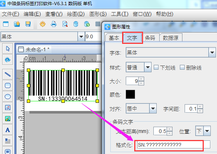
Task: Open the 样式 style dropdown
Action: [148, 67]
